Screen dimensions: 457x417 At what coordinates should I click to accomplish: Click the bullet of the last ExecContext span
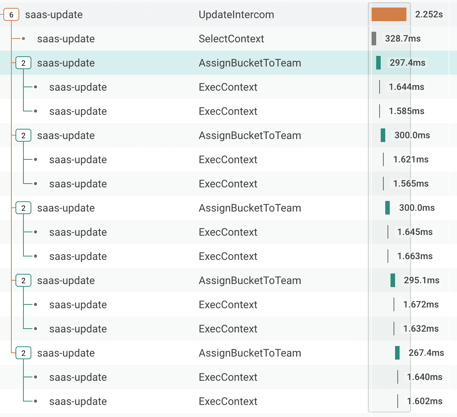pyautogui.click(x=35, y=402)
